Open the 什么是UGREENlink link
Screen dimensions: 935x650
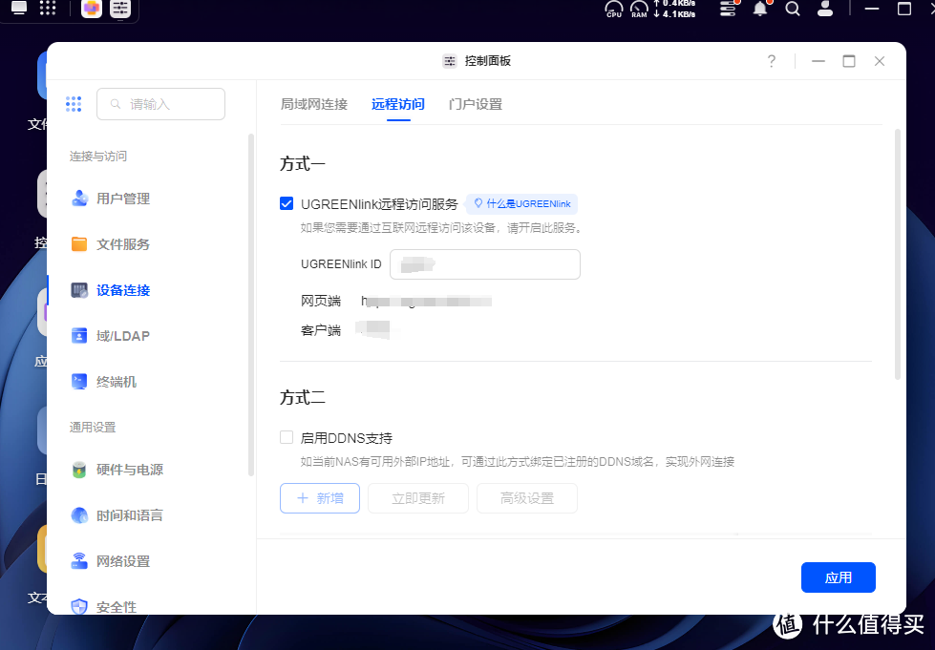tap(521, 203)
